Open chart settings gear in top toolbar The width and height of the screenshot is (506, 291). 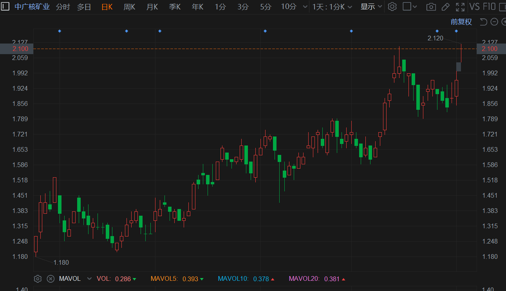pyautogui.click(x=392, y=7)
